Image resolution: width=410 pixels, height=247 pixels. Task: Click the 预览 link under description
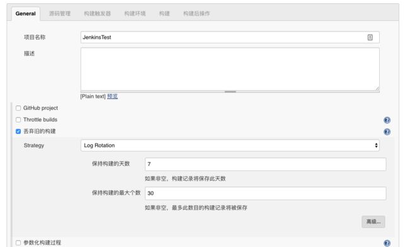112,97
